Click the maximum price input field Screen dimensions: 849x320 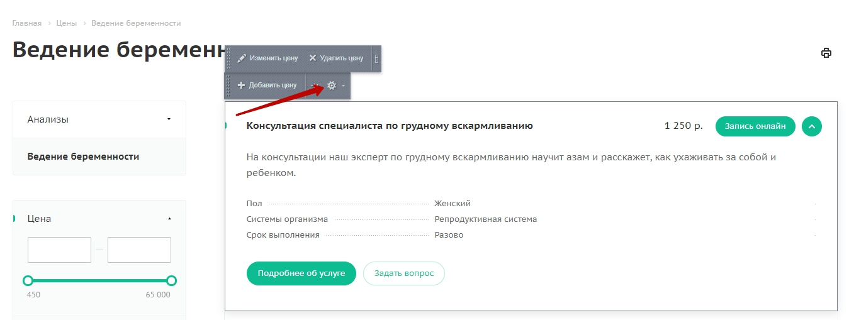[x=139, y=250]
